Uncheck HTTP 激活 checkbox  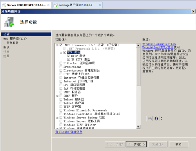[69, 56]
